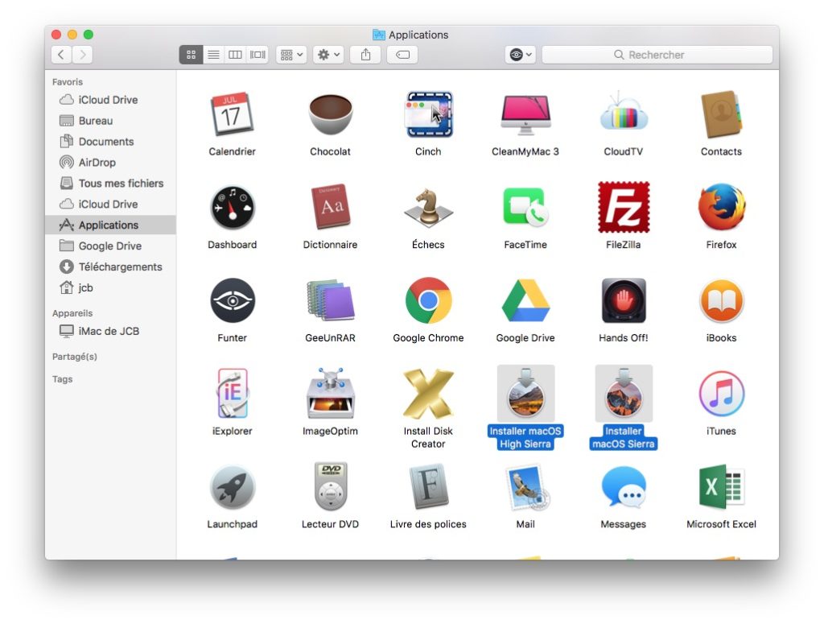The image size is (824, 624).
Task: Select the Chocolat app icon
Action: point(330,114)
